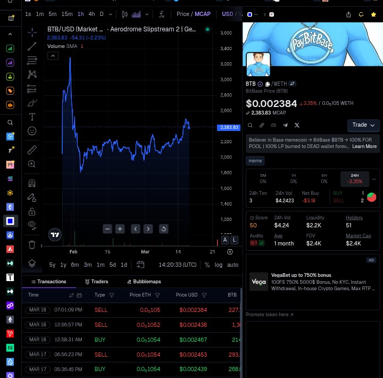Select the ruler measure tool
This screenshot has height=378, width=383.
32,150
